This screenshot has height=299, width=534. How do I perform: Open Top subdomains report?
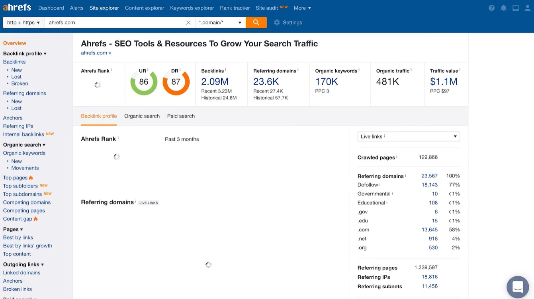tap(22, 194)
